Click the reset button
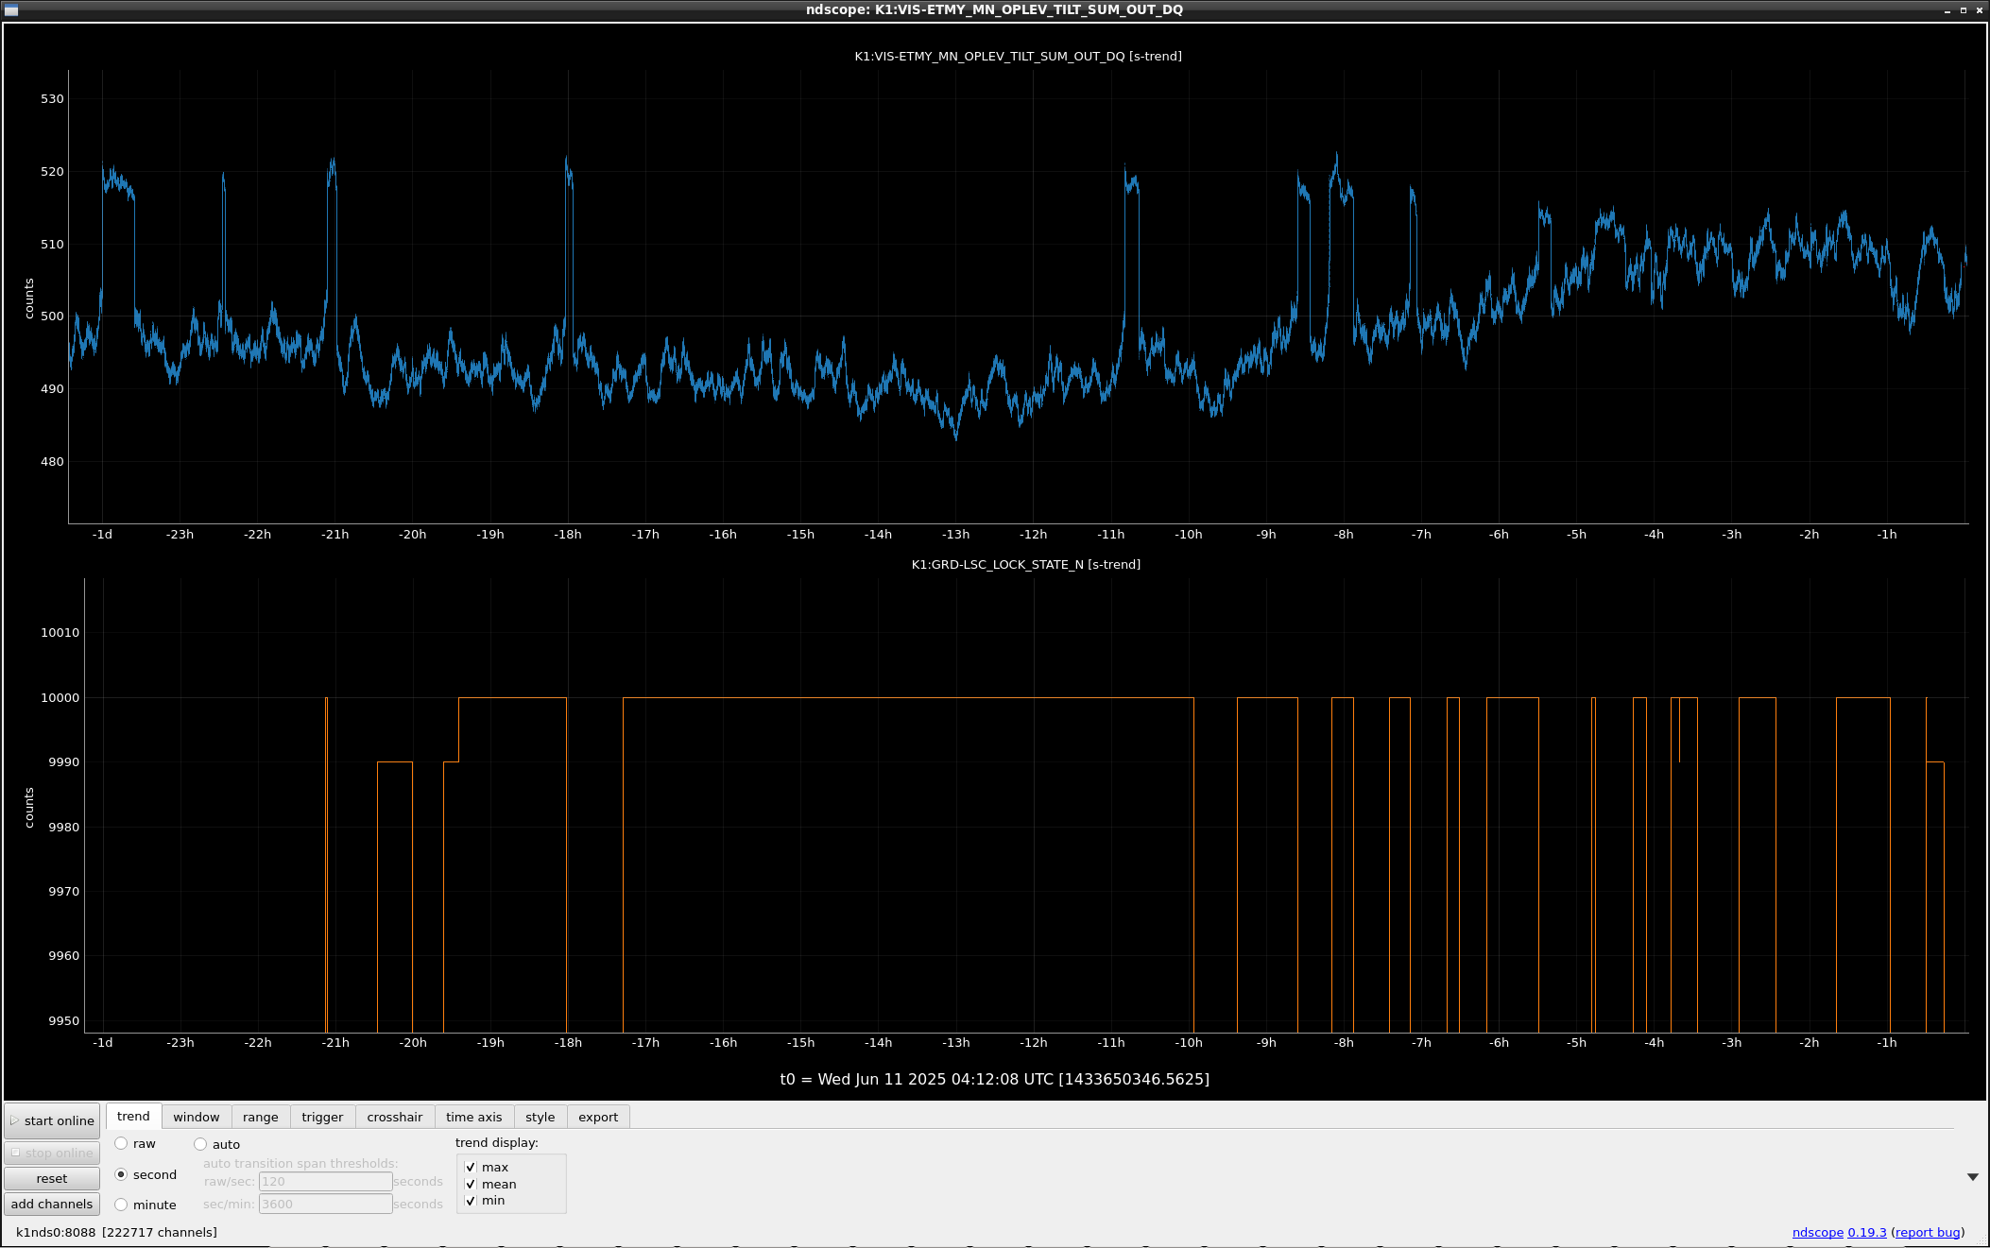This screenshot has height=1248, width=1990. 52,1178
